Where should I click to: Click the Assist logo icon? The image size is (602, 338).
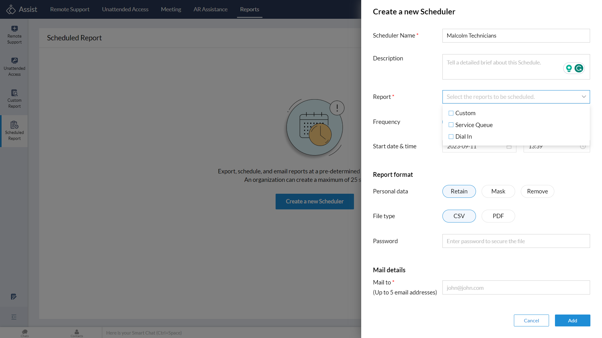coord(11,9)
